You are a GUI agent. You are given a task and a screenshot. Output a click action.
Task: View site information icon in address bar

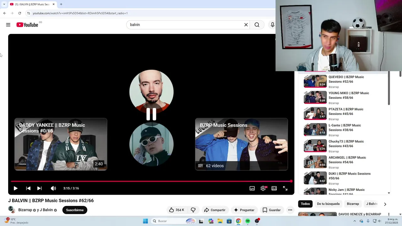coord(29,13)
